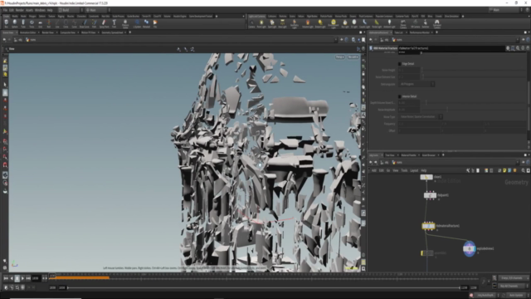Select the Sphere shelf tool

15,23
